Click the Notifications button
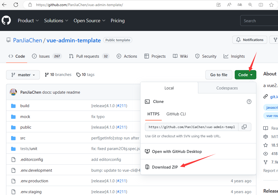Viewport: 278px width, 195px height. [250, 40]
